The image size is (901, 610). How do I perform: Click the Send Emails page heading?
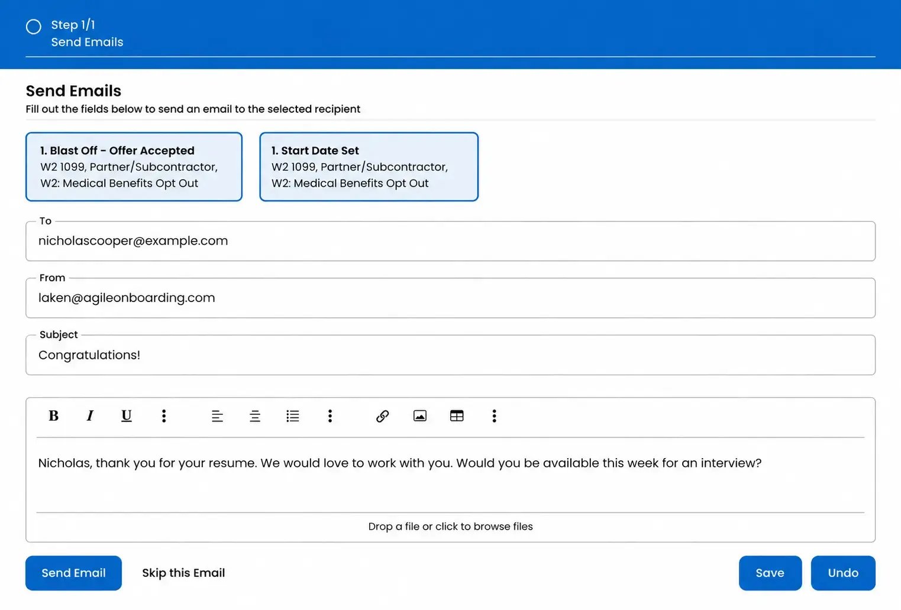tap(73, 91)
